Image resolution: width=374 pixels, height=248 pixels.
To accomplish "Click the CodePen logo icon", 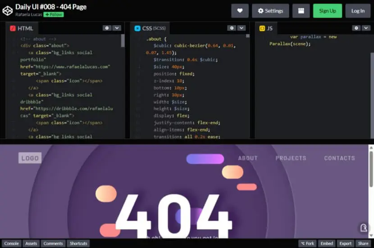I will click(x=7, y=11).
